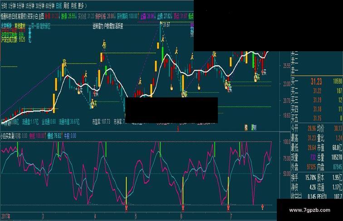
Task: Click the 买二 price 31.22
Action: [x=317, y=91]
